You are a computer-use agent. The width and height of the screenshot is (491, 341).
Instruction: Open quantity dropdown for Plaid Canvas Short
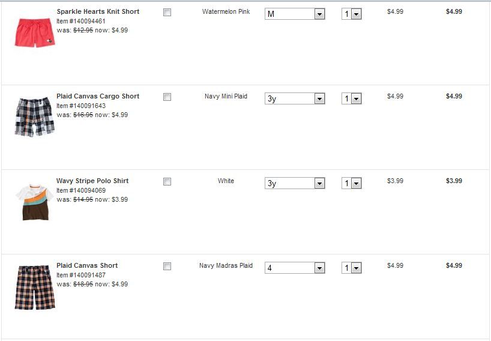tap(352, 268)
